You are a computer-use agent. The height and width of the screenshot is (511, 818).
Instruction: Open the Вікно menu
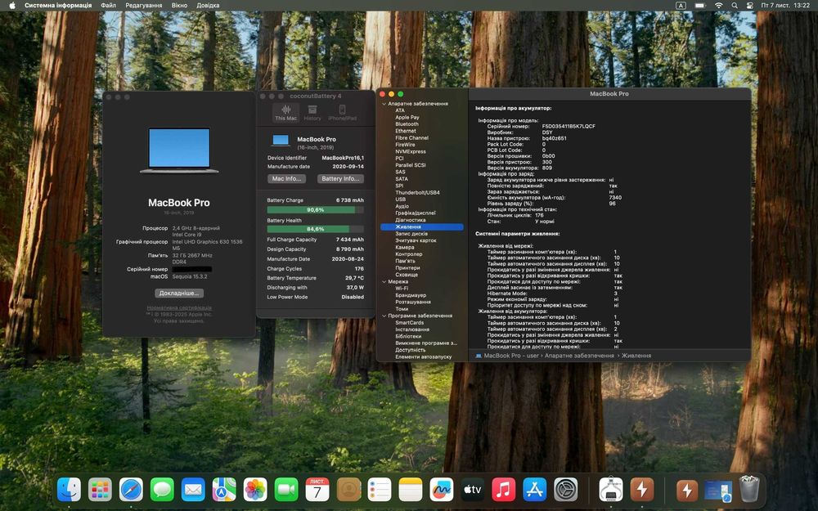[179, 5]
